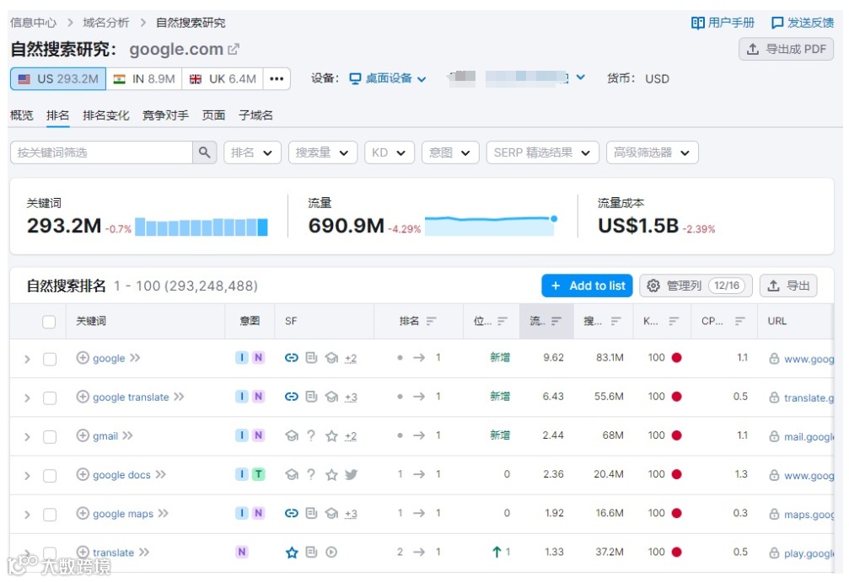Open translate.g URL link
The width and height of the screenshot is (849, 582).
(x=809, y=398)
